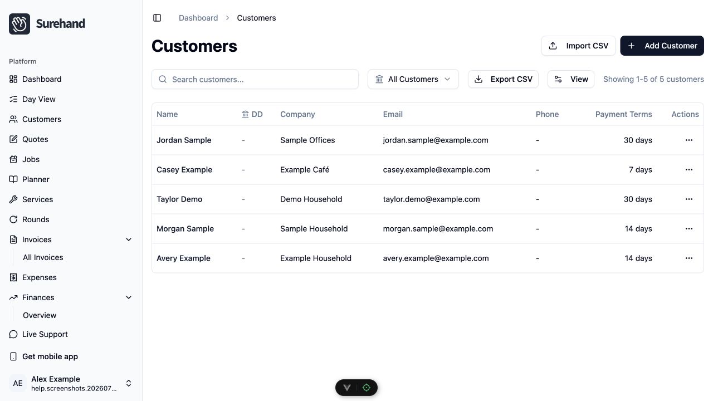Click the Example Café company cell

point(305,170)
